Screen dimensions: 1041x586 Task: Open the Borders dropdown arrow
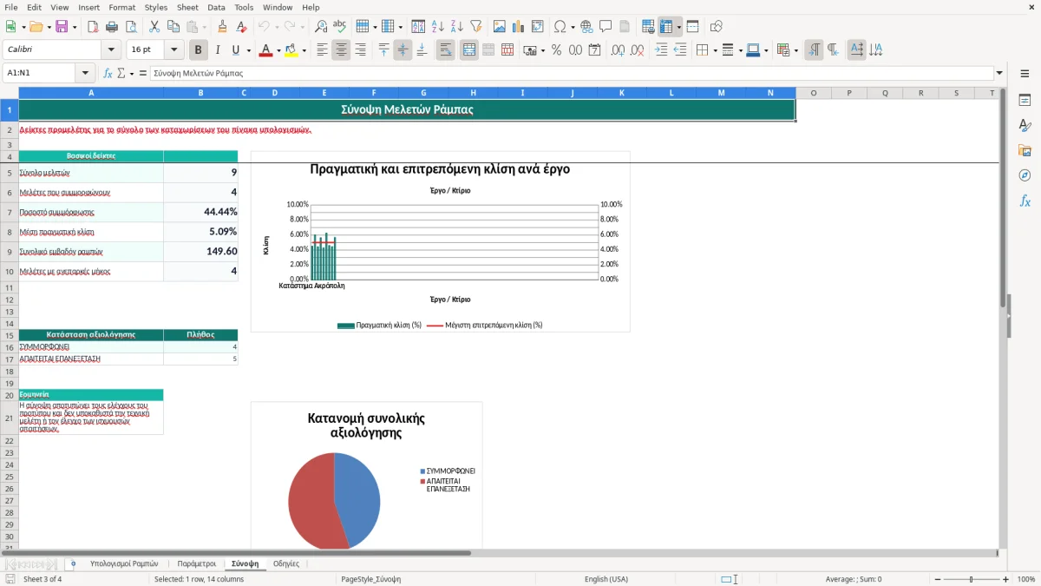tap(715, 50)
